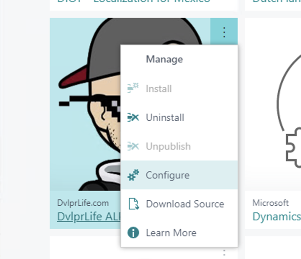The image size is (301, 259).
Task: Click the Learn More info circle icon
Action: coord(133,233)
